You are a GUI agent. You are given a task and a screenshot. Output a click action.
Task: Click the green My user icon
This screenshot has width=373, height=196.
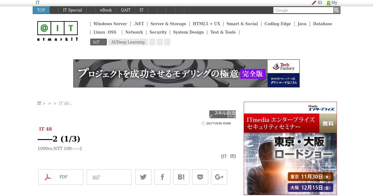click(x=329, y=3)
